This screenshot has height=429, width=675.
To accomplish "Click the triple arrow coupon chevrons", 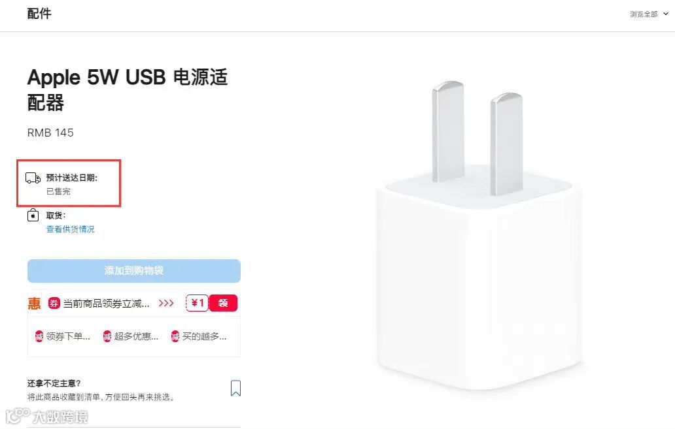I will pyautogui.click(x=165, y=304).
